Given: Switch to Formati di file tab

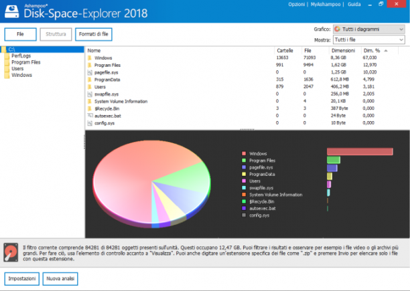Looking at the screenshot, I should [94, 34].
